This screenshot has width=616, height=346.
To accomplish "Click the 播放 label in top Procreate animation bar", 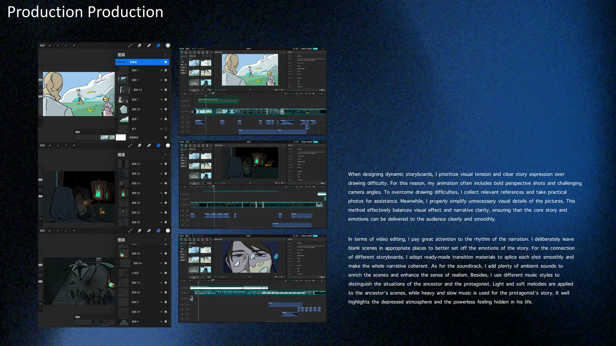I will 78,132.
